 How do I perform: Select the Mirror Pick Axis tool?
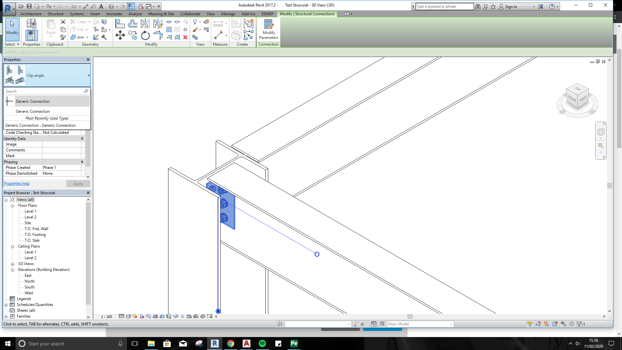(x=145, y=24)
